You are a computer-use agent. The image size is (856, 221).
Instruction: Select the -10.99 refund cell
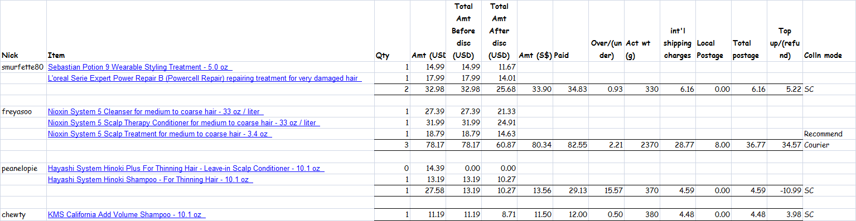click(785, 191)
